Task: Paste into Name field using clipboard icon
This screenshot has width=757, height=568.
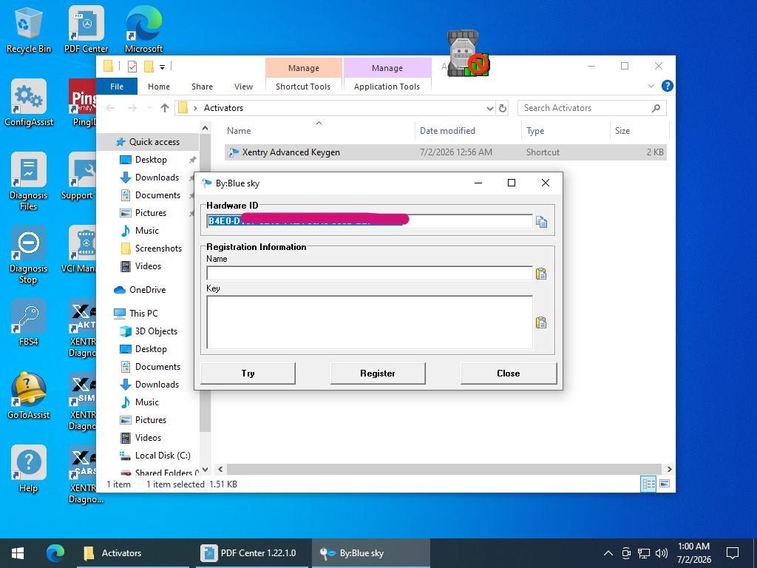Action: pos(541,274)
